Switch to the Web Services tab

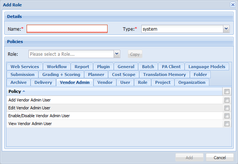click(24, 67)
